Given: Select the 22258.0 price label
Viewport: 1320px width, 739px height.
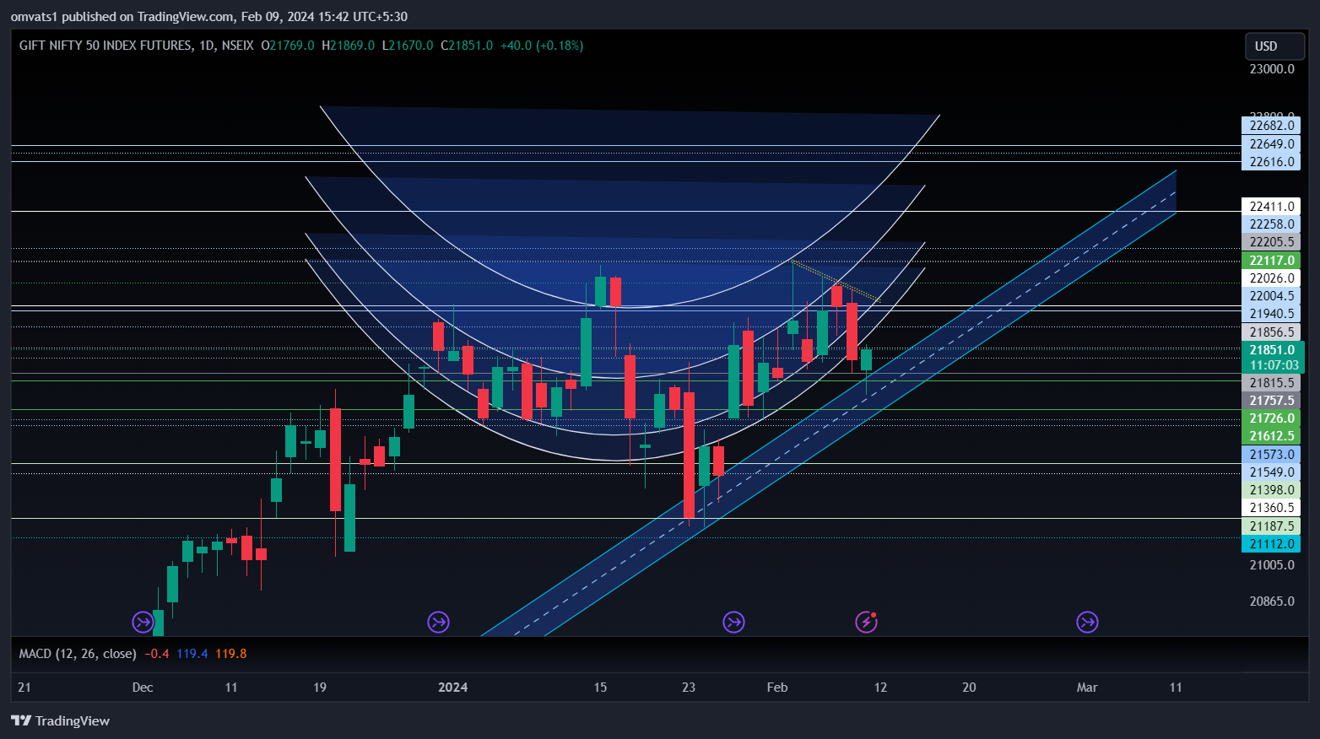Looking at the screenshot, I should (1271, 224).
